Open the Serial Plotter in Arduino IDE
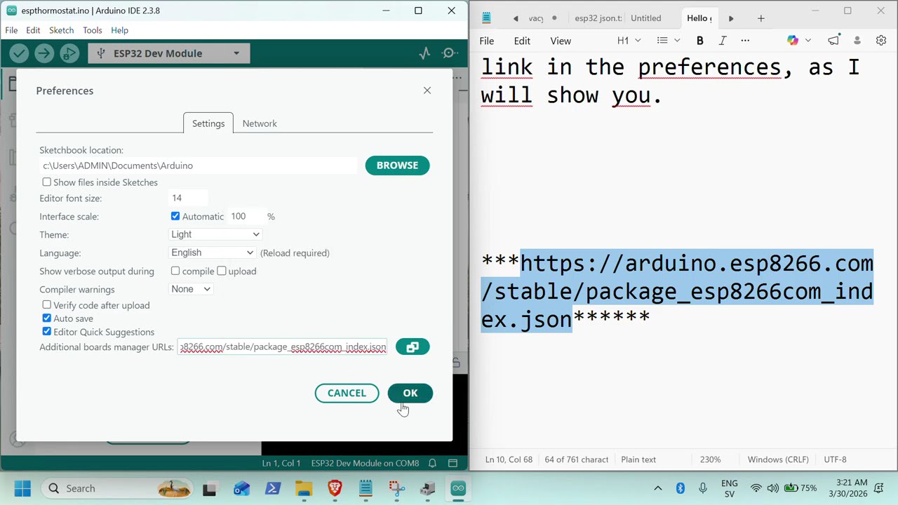 click(x=425, y=53)
